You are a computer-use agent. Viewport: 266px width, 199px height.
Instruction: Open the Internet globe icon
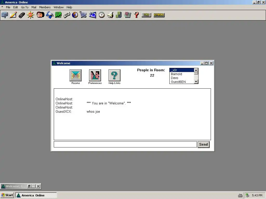coord(75,15)
